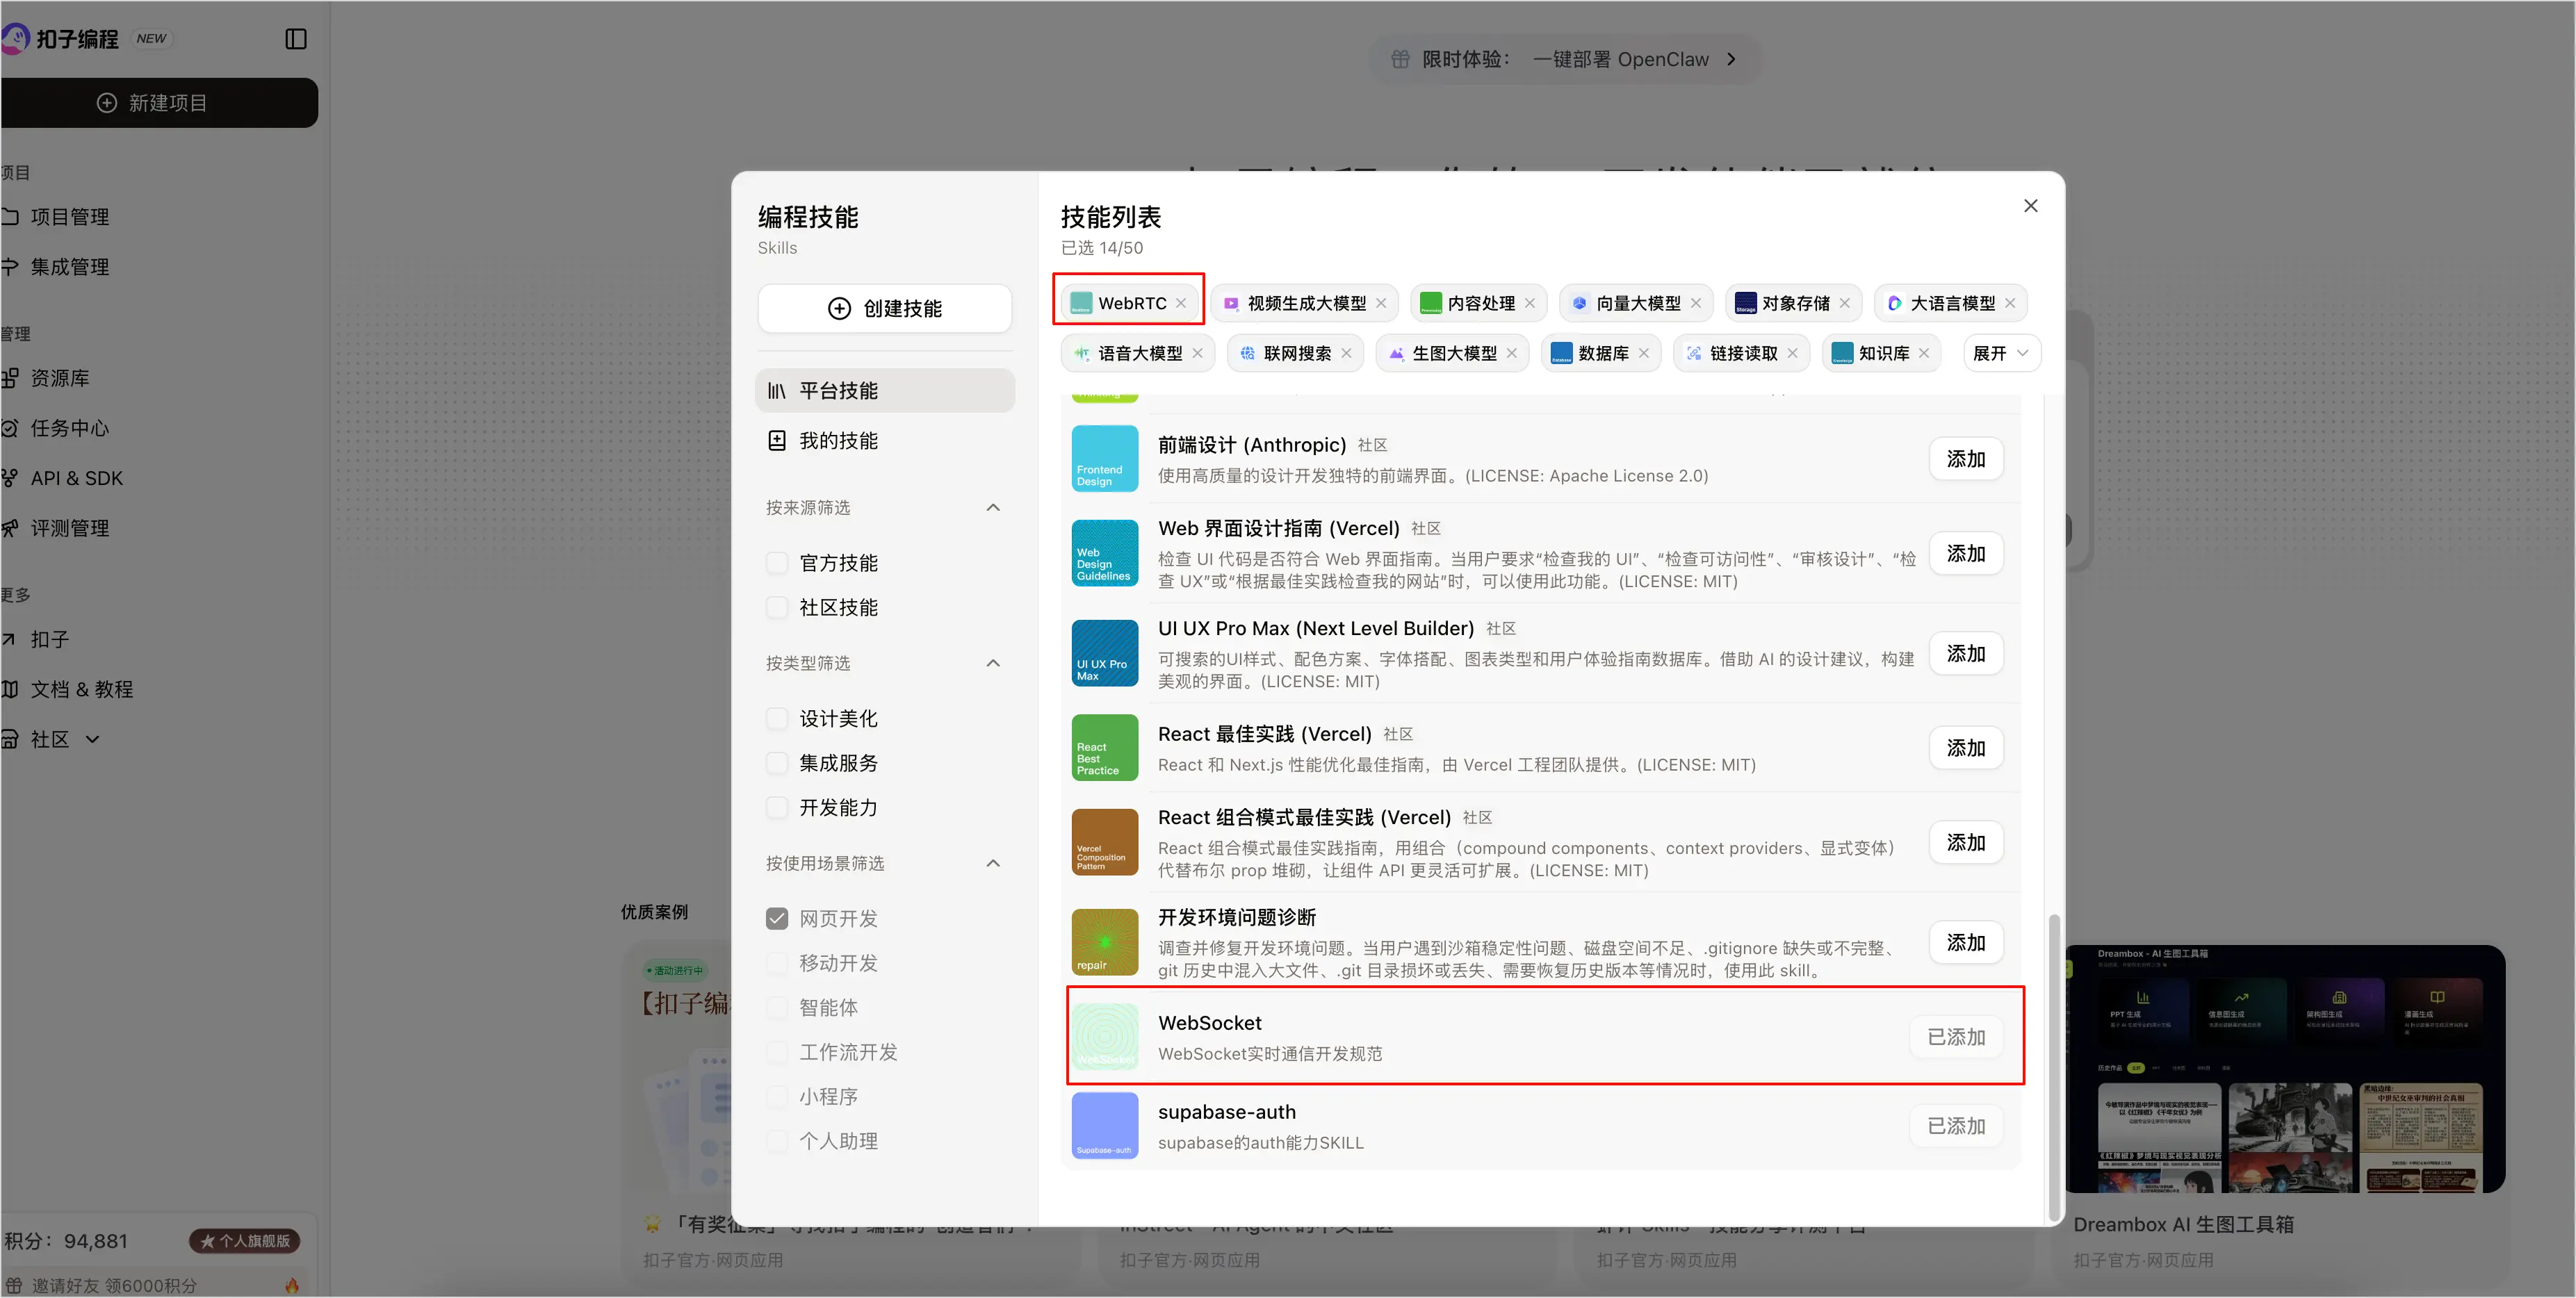The height and width of the screenshot is (1298, 2576).
Task: Check the 工作流开发 scenario filter
Action: click(x=777, y=1052)
